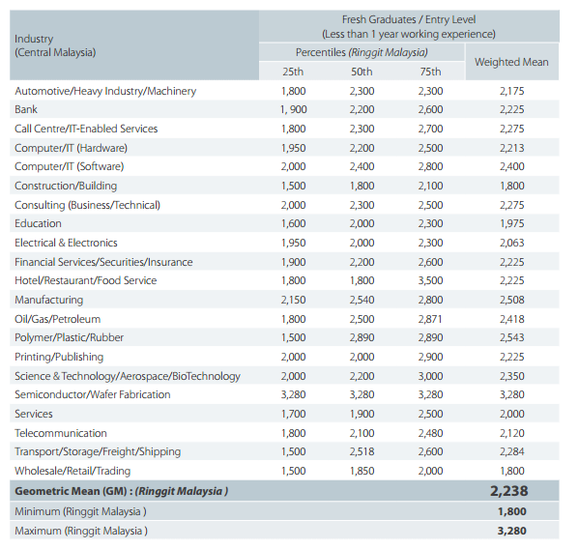Select the Maximum (Ringgit Malaysia) value 3,280
The width and height of the screenshot is (579, 549).
[x=511, y=531]
